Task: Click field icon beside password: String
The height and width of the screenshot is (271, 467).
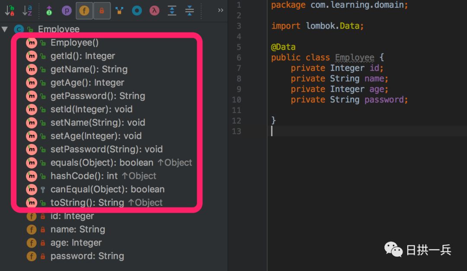Action: (32, 256)
